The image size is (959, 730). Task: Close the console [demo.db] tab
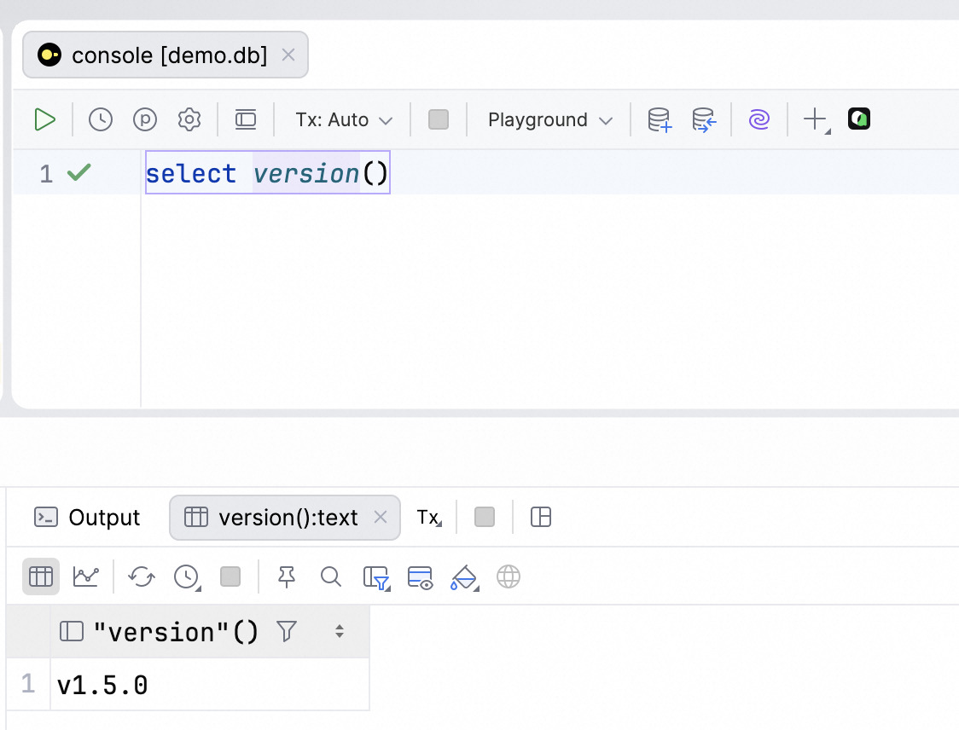288,55
